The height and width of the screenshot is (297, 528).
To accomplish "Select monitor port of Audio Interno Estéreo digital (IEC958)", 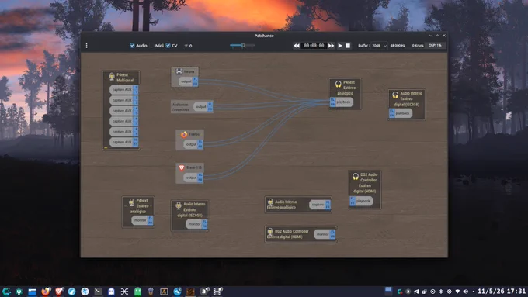I will (x=196, y=224).
